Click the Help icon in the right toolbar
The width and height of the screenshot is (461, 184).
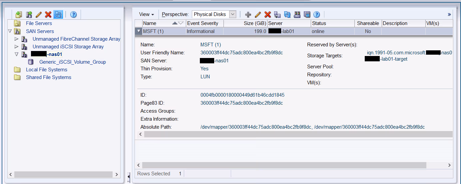[x=316, y=14]
